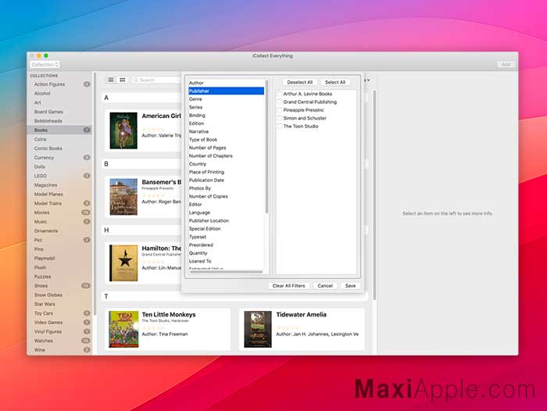The image size is (547, 411).
Task: Open Vinyl Figures collection
Action: [x=59, y=331]
